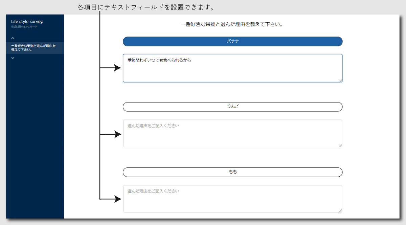Click the arrow pointing to the バナナ text field
Viewport: 406px width, 225px height.
coord(117,68)
